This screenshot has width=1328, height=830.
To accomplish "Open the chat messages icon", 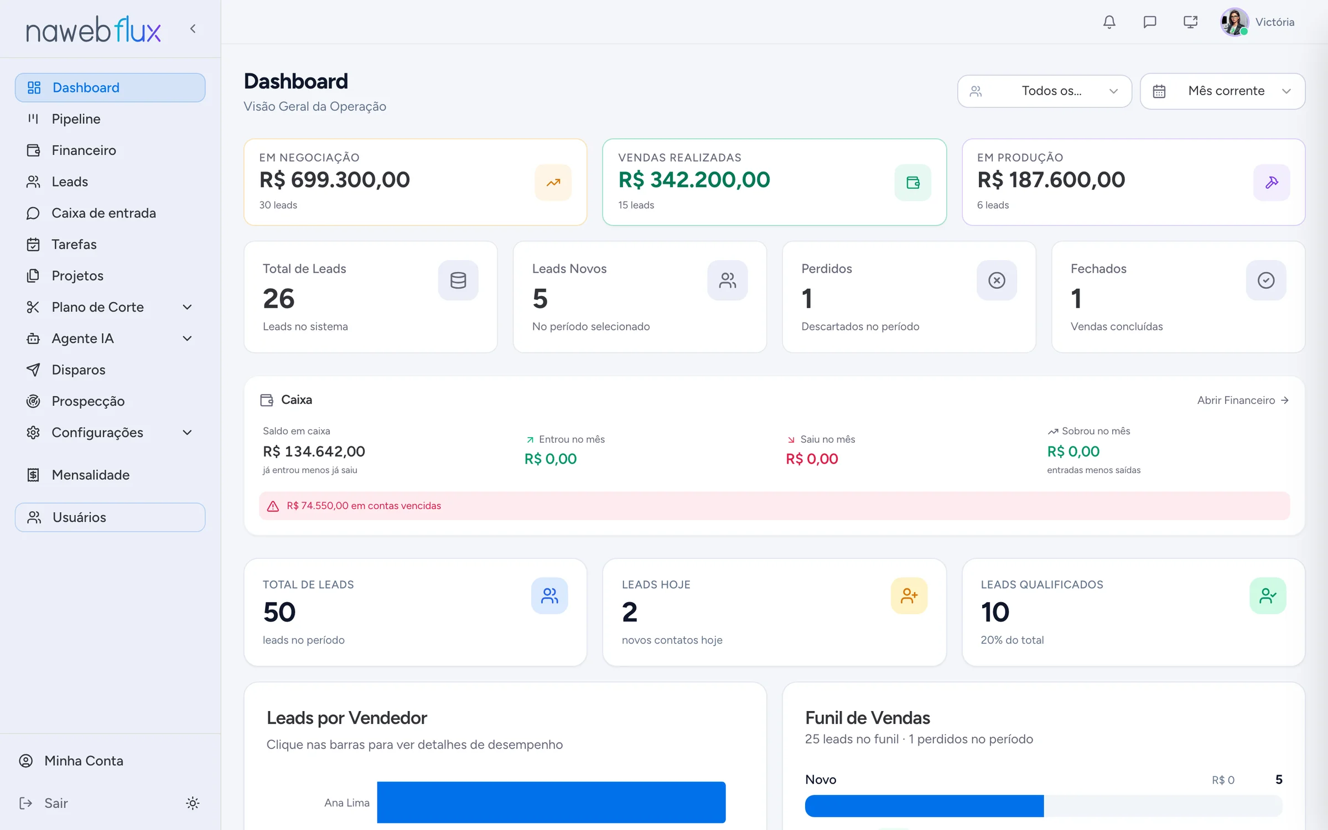I will click(1150, 22).
